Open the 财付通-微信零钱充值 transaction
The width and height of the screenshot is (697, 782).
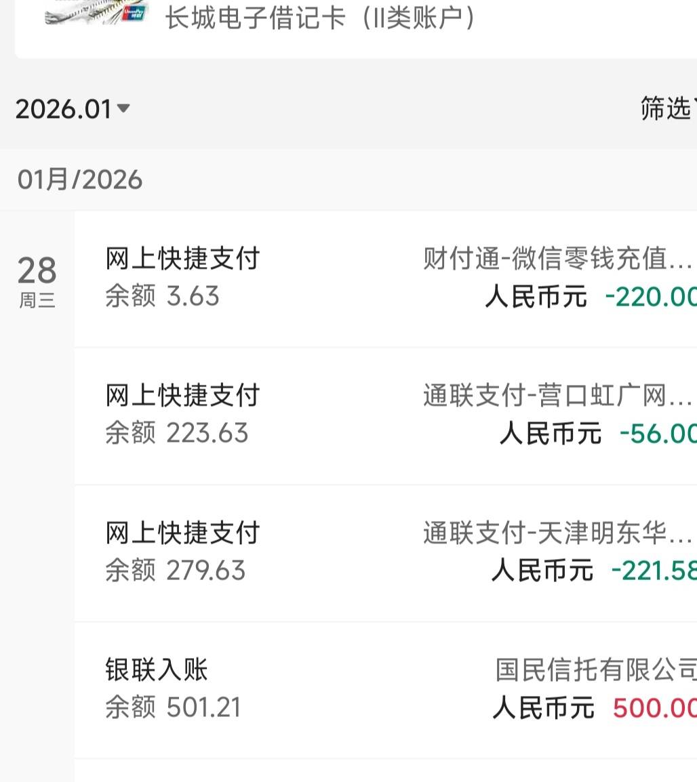pyautogui.click(x=557, y=259)
